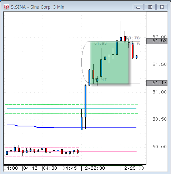Image resolution: width=171 pixels, height=174 pixels.
Task: Click the 50.00 price axis label
Action: [160, 147]
